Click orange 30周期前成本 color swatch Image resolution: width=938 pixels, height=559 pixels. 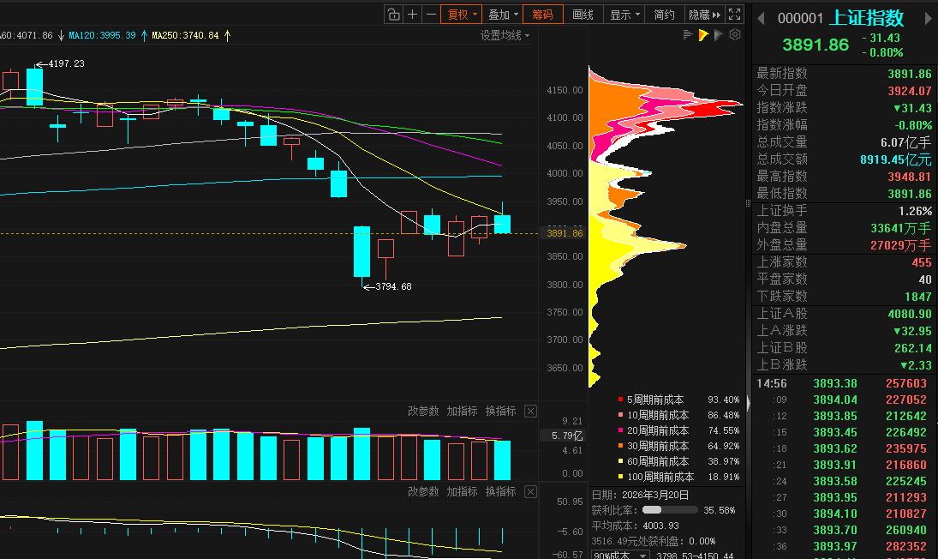[x=620, y=446]
